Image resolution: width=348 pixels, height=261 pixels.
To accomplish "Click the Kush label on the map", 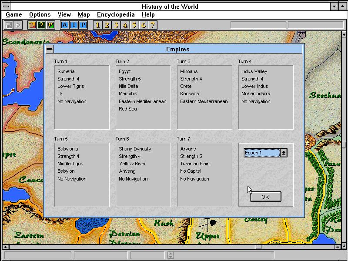I will tap(164, 223).
